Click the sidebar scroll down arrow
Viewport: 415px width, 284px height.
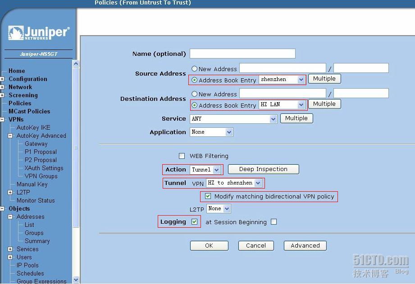click(x=76, y=279)
